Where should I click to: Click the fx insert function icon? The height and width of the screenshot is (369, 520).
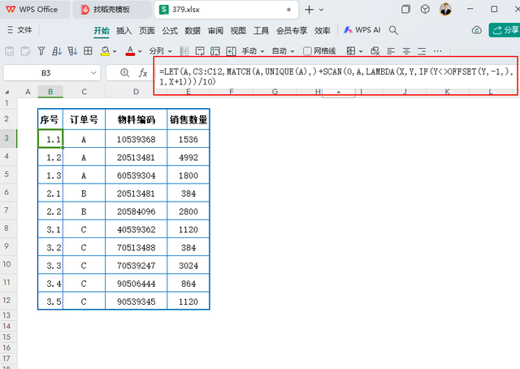[x=143, y=72]
